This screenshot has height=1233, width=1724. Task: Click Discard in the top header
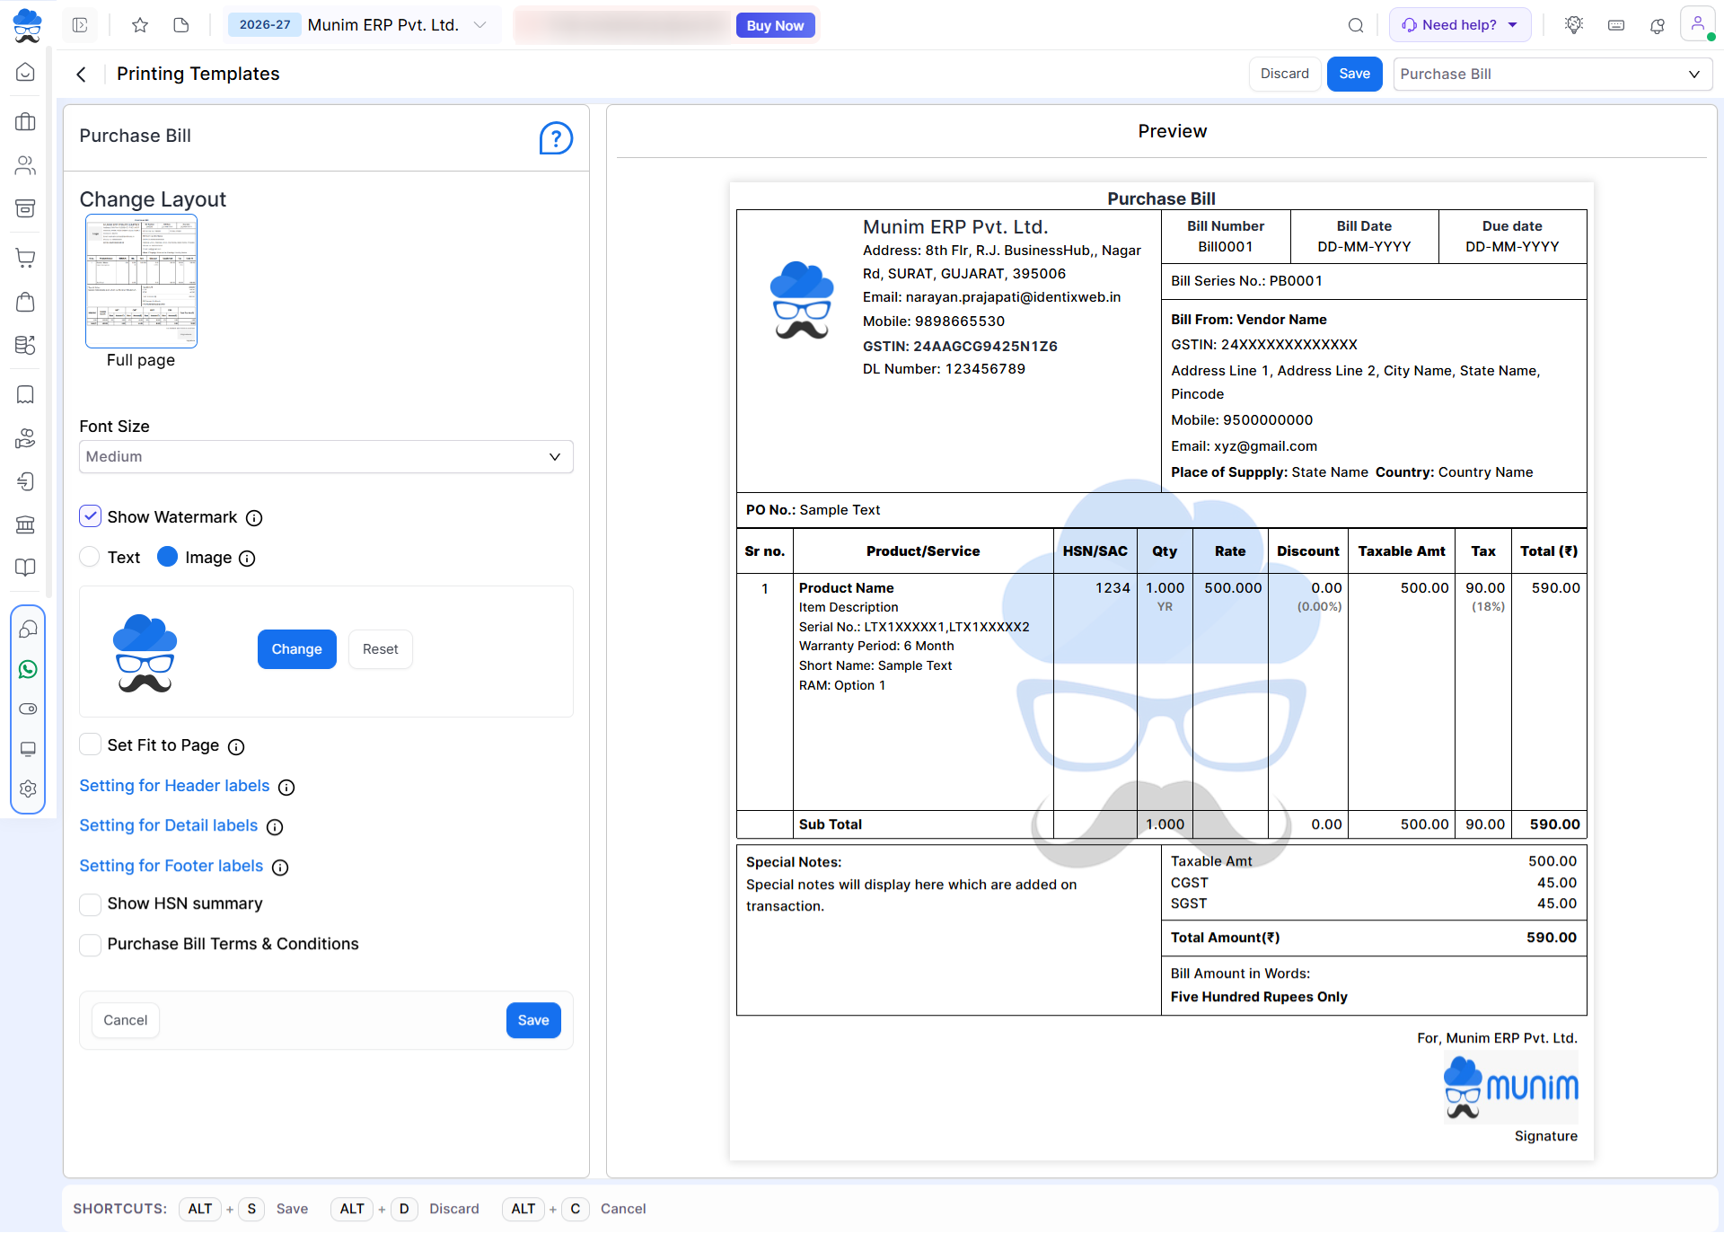coord(1284,74)
